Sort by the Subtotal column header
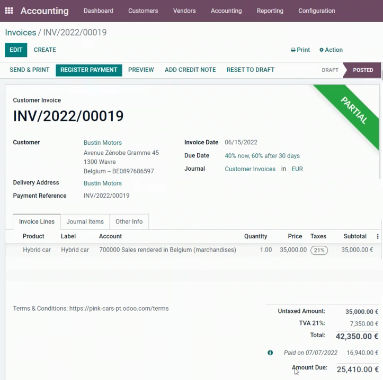This screenshot has height=380, width=383. 355,236
